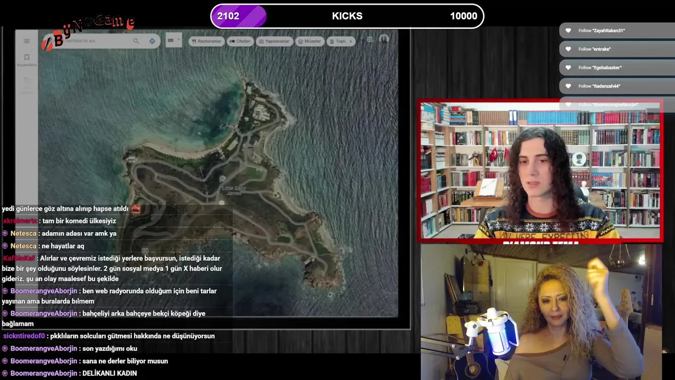This screenshot has width=675, height=380.
Task: Click the magnifier search icon in Maps
Action: [136, 41]
